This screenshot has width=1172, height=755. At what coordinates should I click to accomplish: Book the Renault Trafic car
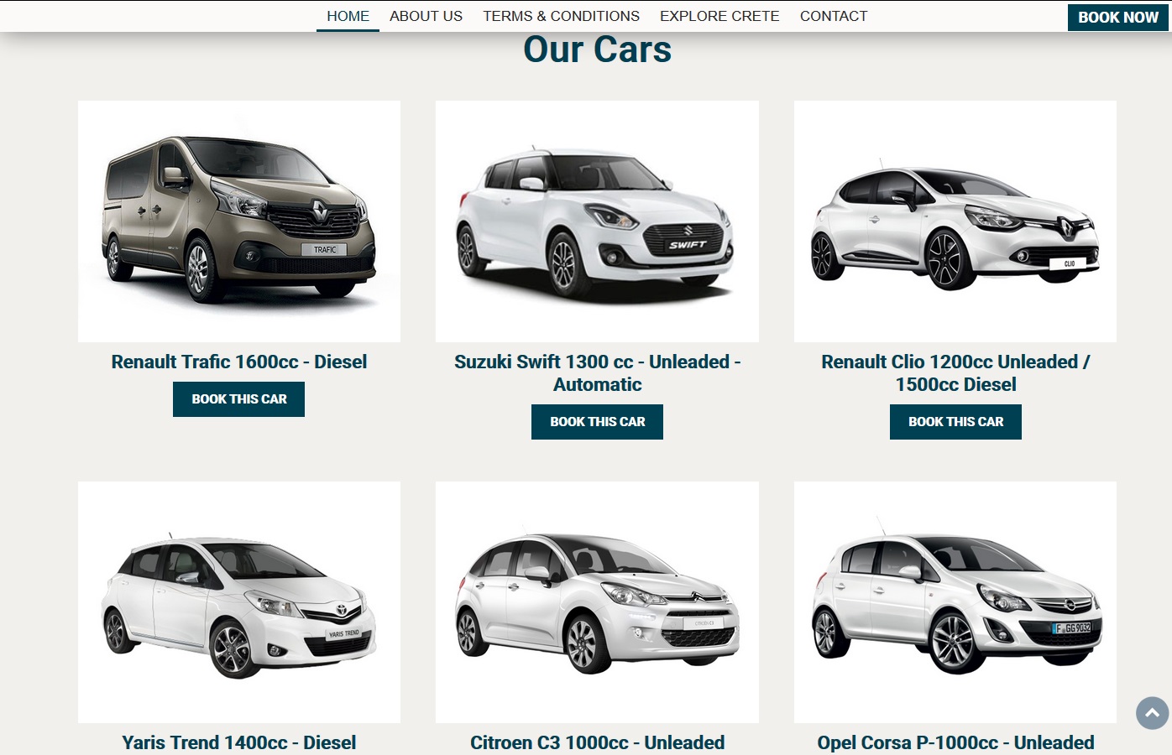pos(239,399)
